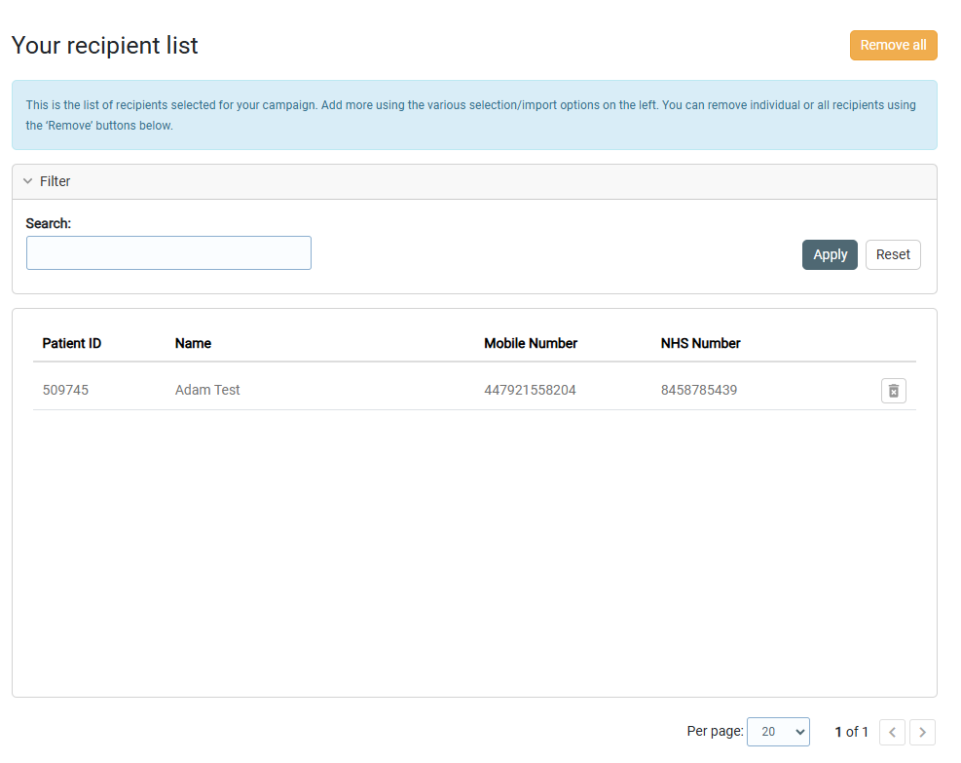This screenshot has width=961, height=763.
Task: Select patient ID 509745 cell
Action: [65, 390]
